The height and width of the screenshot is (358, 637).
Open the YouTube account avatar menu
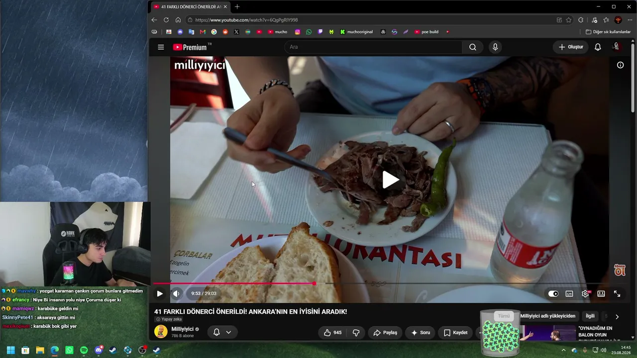tap(616, 47)
